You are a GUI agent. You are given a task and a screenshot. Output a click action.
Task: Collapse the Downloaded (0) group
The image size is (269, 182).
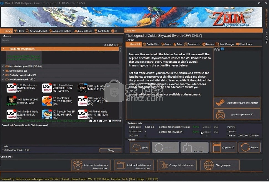point(3,71)
